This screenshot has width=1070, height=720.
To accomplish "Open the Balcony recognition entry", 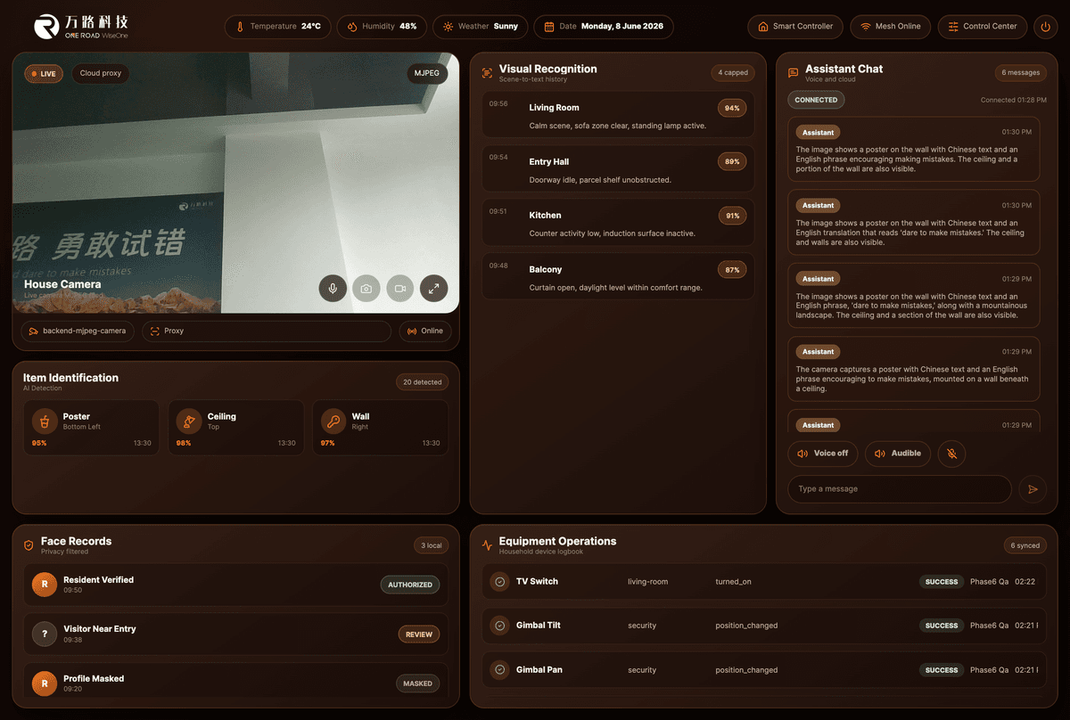I will 618,276.
